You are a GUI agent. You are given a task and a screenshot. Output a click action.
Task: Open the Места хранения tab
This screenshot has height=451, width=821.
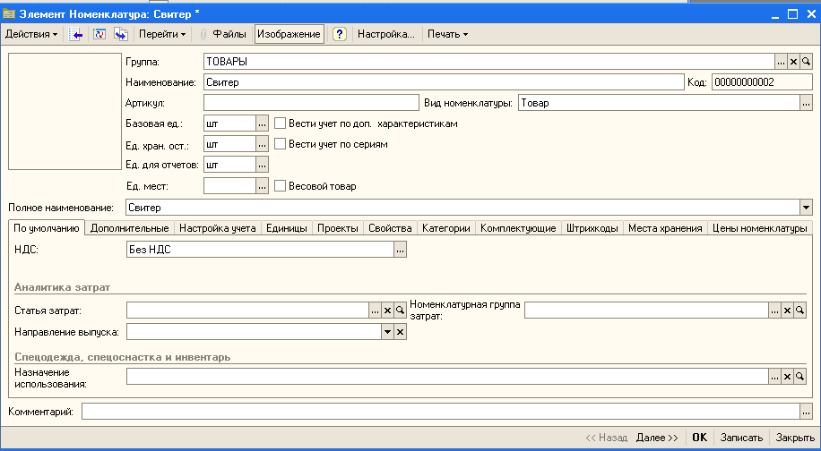(x=665, y=228)
